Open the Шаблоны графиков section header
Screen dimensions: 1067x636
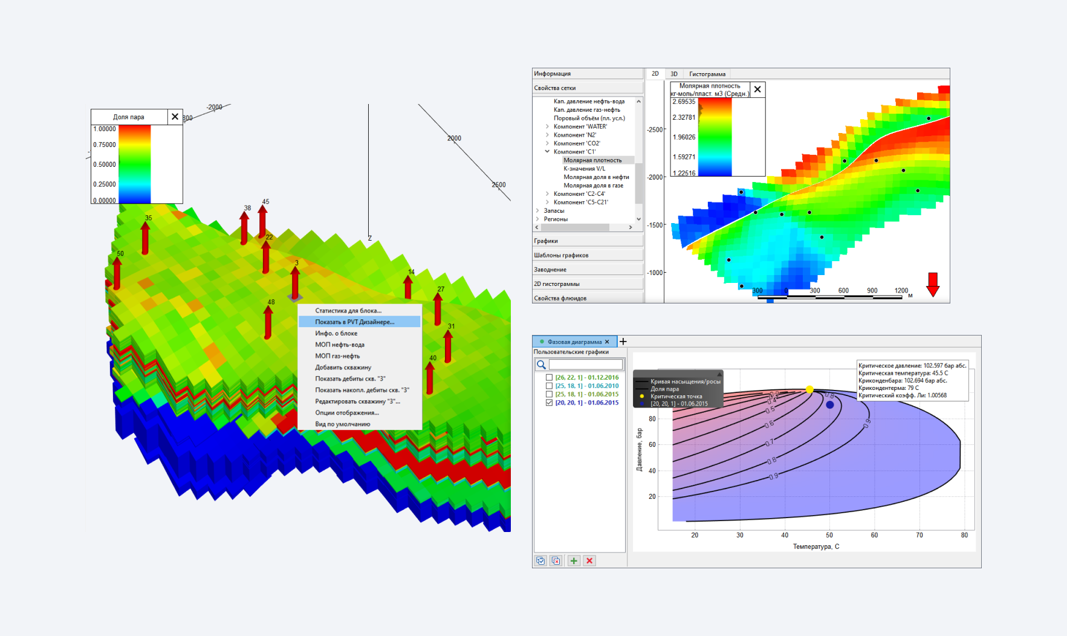(x=588, y=255)
